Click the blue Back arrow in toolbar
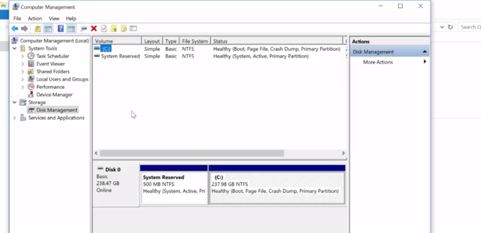 15,29
